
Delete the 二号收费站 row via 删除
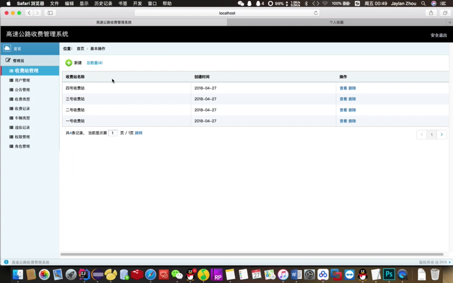coord(352,110)
